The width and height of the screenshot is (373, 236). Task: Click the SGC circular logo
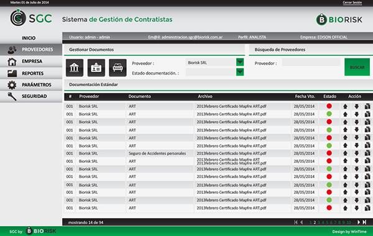pyautogui.click(x=18, y=17)
